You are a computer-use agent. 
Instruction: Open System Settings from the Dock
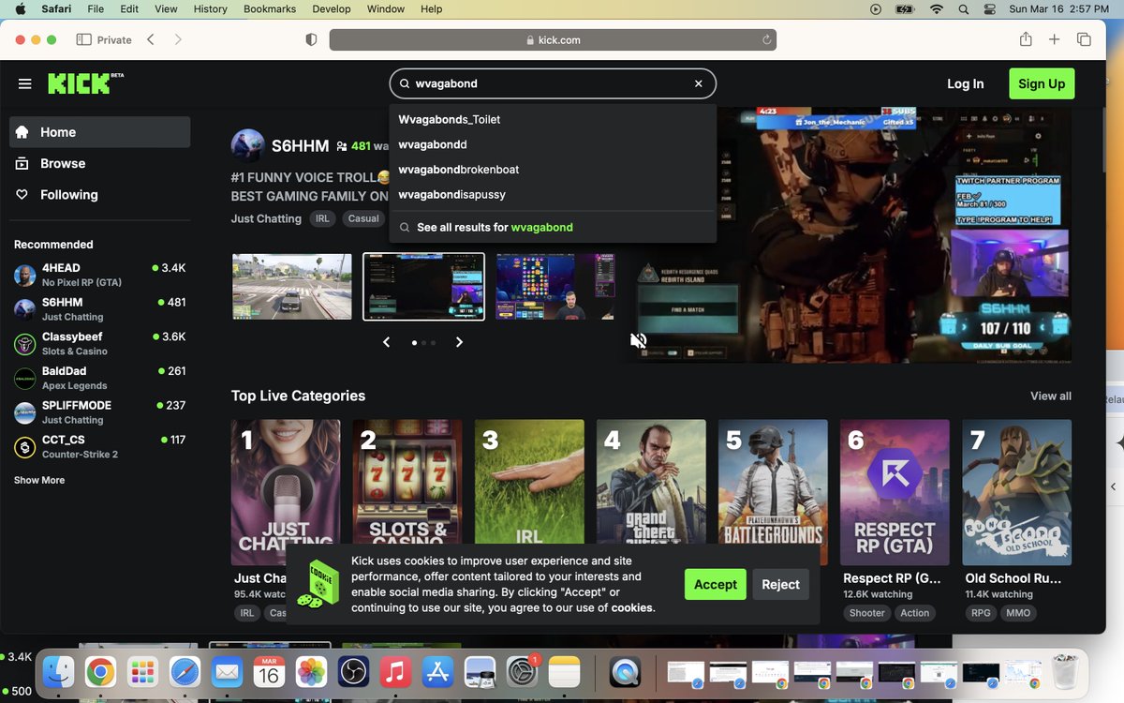[522, 671]
